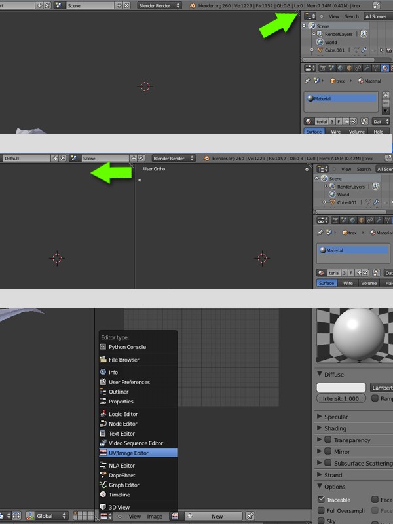
Task: Enable the Sky checkbox
Action: point(321,521)
